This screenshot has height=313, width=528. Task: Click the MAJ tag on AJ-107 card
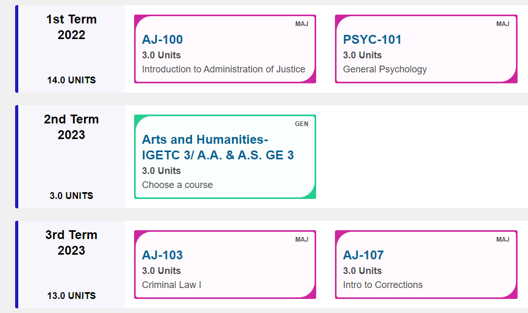pos(503,240)
